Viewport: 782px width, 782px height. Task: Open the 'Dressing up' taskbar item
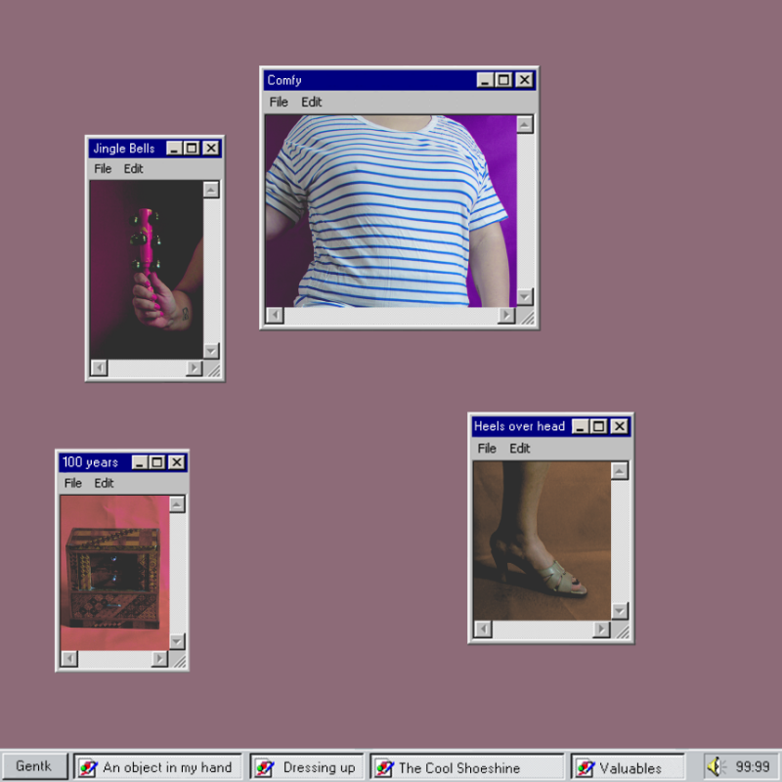coord(307,767)
